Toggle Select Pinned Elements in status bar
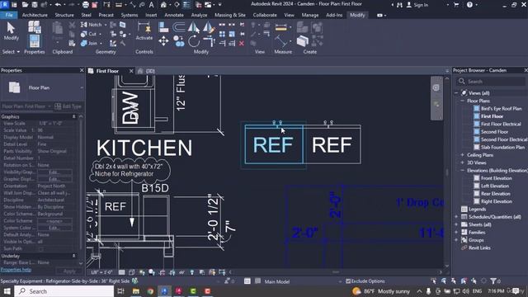Image resolution: width=528 pixels, height=297 pixels. (x=454, y=280)
